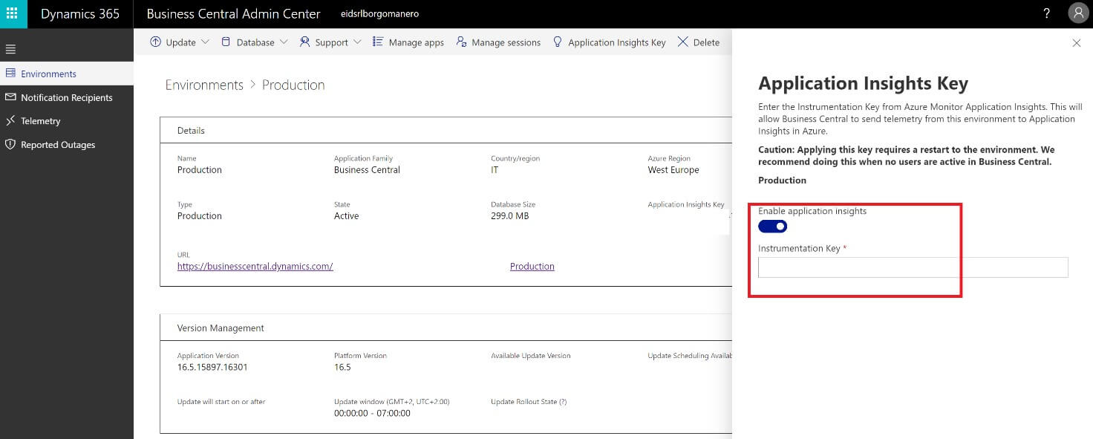1093x439 pixels.
Task: Collapse the sidebar with the hamburger icon
Action: click(10, 49)
